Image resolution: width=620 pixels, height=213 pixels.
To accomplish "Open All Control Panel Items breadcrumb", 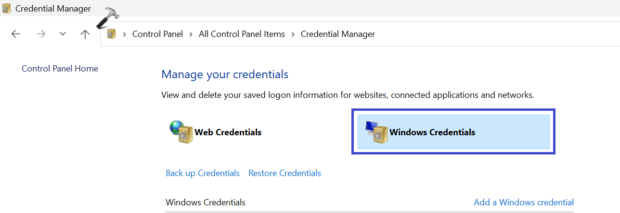I will coord(242,34).
